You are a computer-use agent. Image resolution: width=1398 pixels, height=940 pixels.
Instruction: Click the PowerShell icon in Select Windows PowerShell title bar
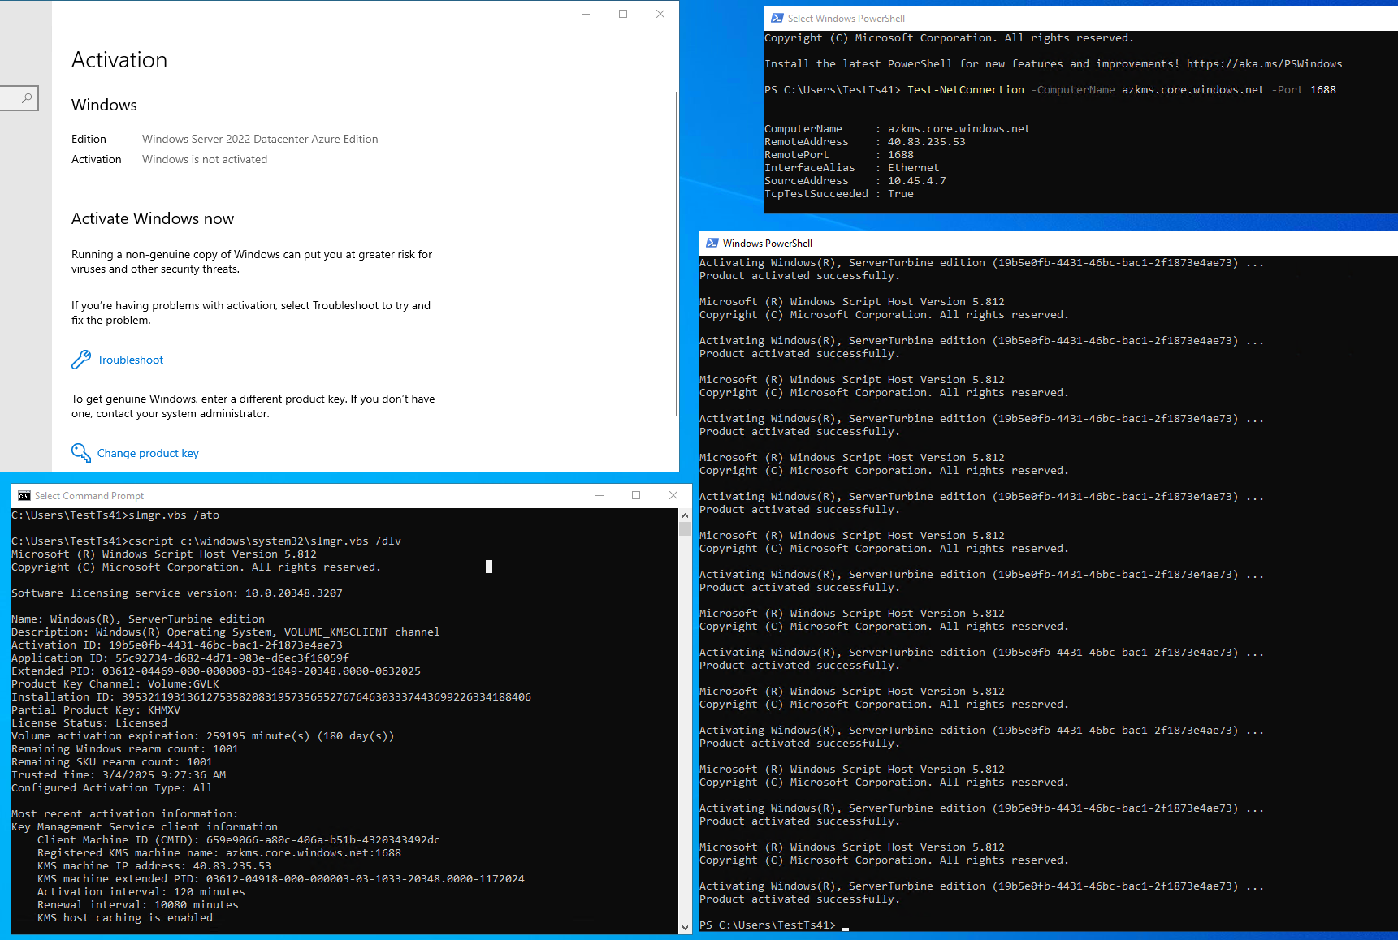coord(777,18)
